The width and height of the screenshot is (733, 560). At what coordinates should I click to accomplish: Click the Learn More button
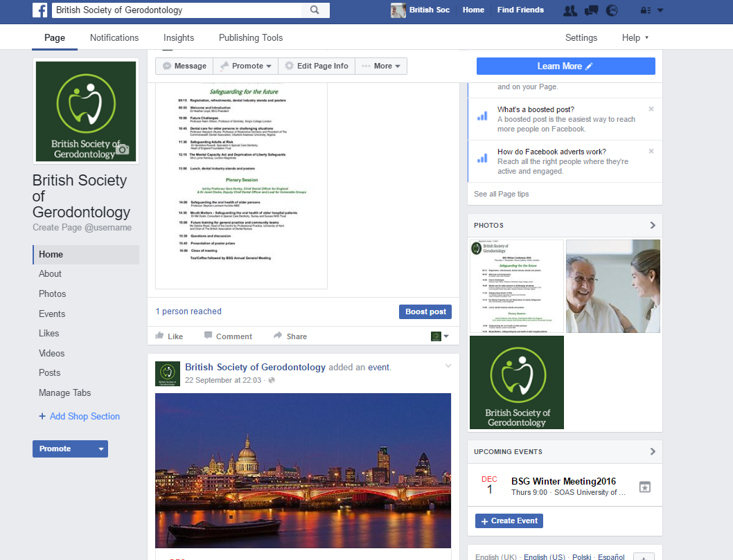[565, 66]
